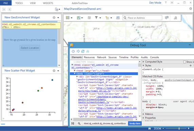The height and width of the screenshot is (131, 194).
Task: Add new style rule plus icon
Action: pyautogui.click(x=191, y=65)
